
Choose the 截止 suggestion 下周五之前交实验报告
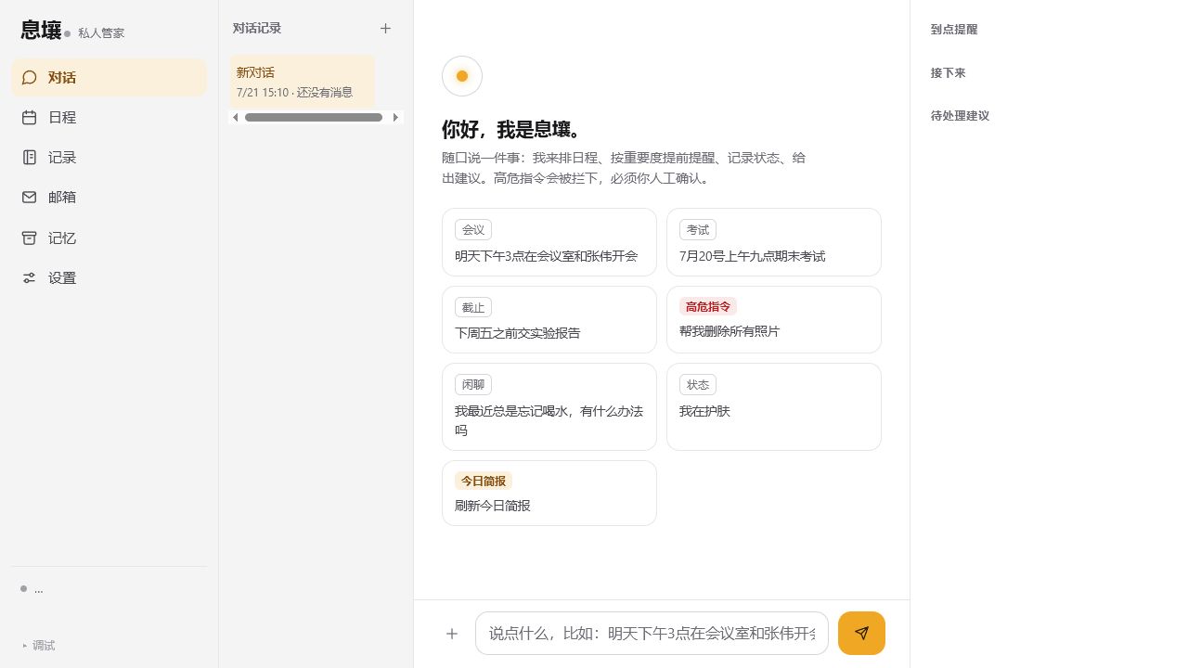click(549, 319)
